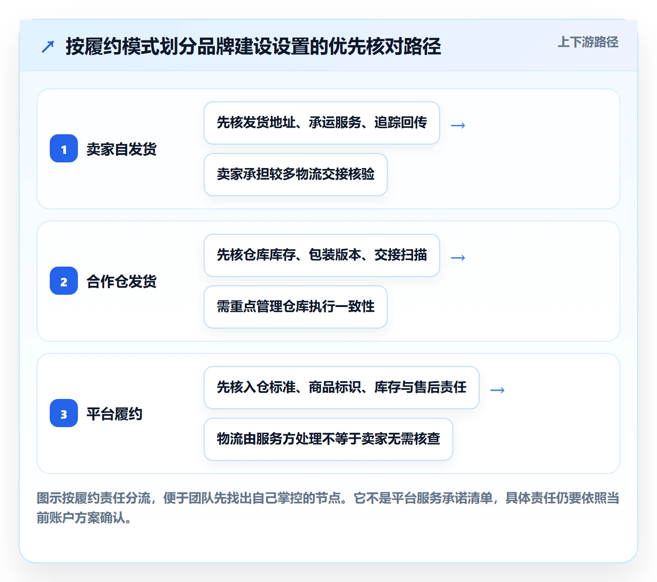Image resolution: width=657 pixels, height=582 pixels.
Task: Click the 合作仓发货 heading
Action: [x=122, y=282]
